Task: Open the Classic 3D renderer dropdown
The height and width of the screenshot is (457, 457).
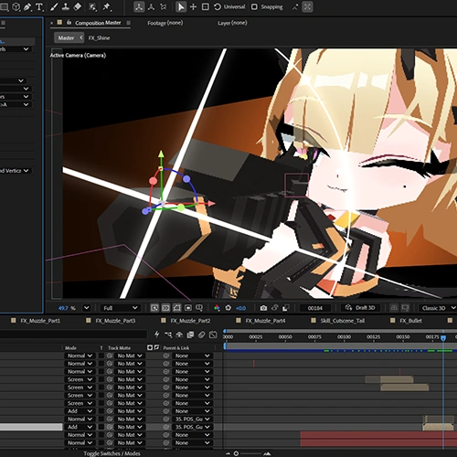Action: coord(439,308)
